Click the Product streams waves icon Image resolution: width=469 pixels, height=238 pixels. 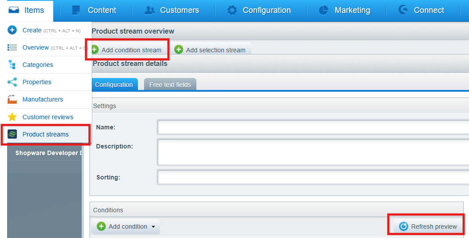click(12, 134)
